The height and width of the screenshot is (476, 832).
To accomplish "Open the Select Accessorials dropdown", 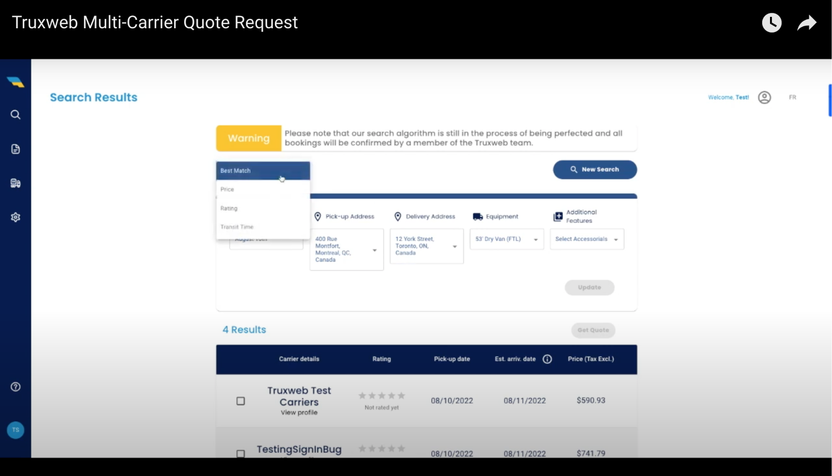I will (x=587, y=239).
